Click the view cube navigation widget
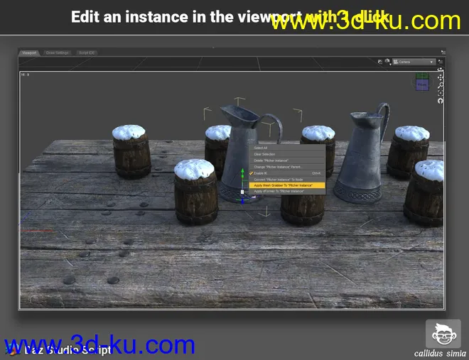This screenshot has width=469, height=360. pos(422,84)
